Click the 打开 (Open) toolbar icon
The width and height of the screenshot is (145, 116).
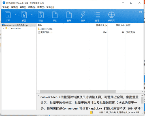coord(8,15)
